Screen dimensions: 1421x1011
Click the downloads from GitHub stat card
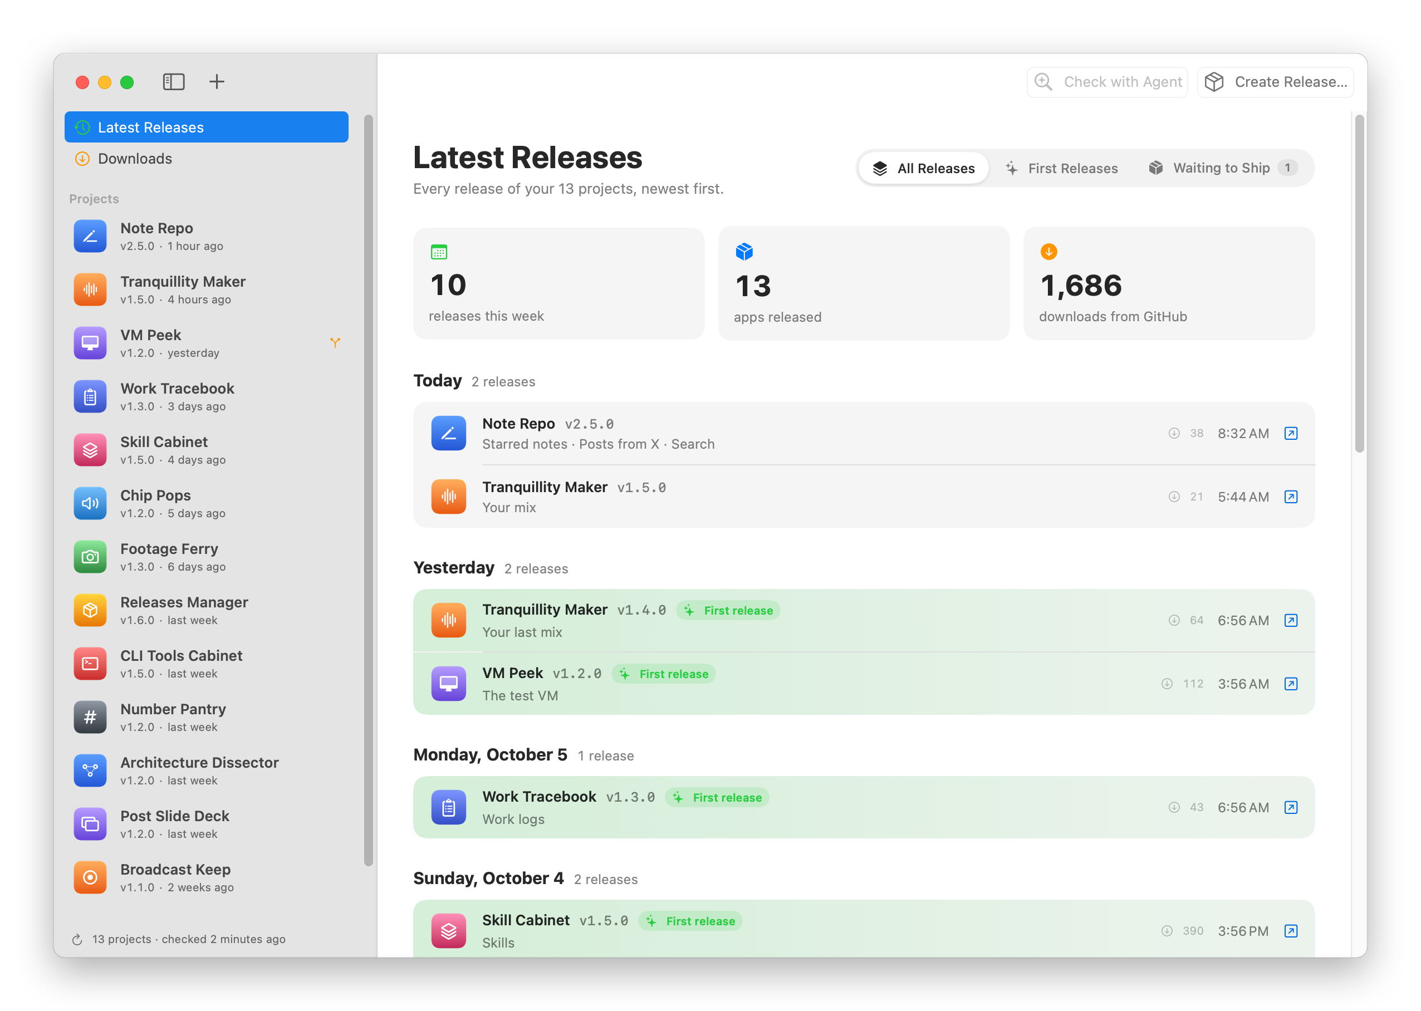point(1169,283)
